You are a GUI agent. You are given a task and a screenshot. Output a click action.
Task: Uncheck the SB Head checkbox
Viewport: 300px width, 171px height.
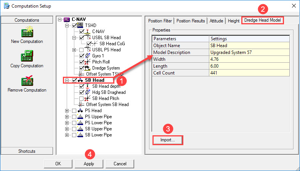(x=74, y=81)
